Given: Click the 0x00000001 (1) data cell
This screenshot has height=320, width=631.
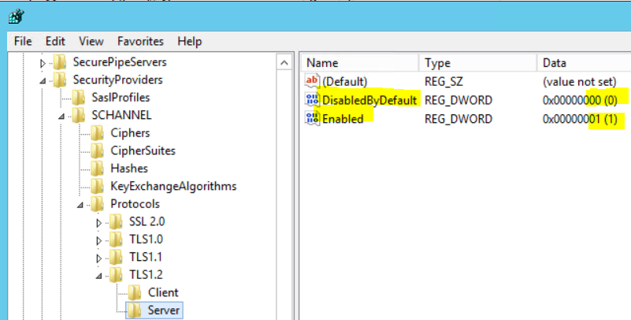Looking at the screenshot, I should click(x=580, y=119).
